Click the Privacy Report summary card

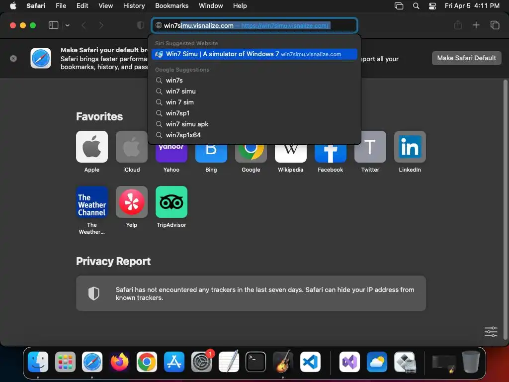251,293
